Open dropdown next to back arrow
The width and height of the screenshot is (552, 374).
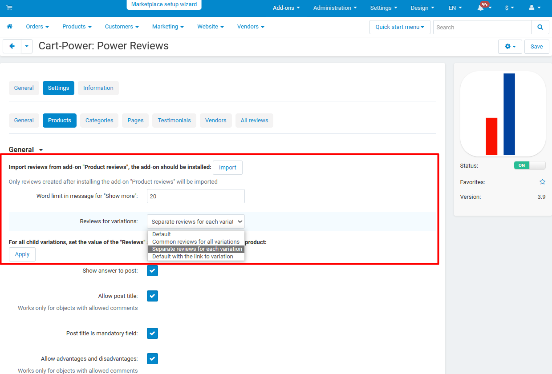(27, 46)
